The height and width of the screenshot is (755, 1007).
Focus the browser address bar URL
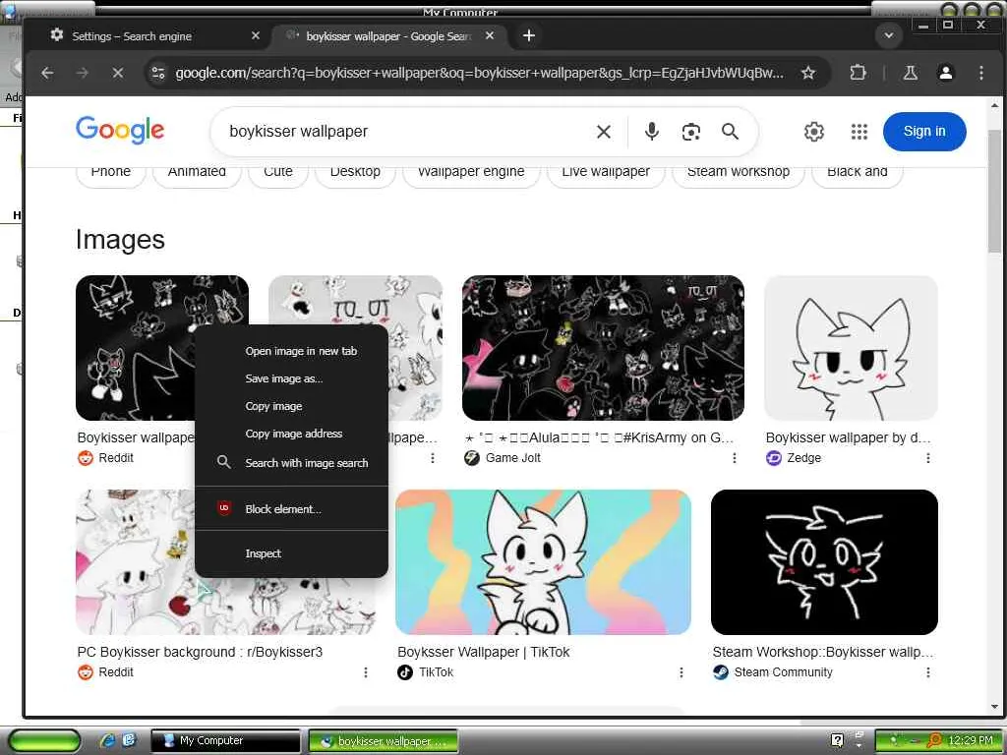click(x=479, y=73)
